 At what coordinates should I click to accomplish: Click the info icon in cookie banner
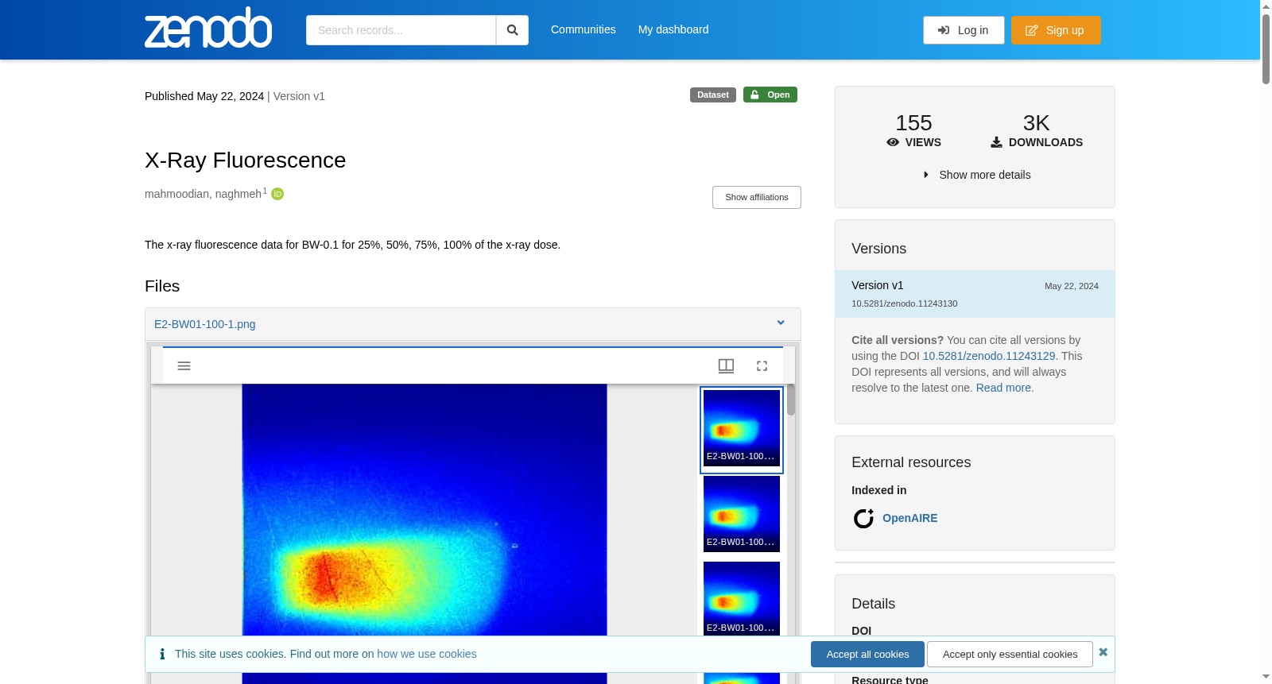click(x=162, y=654)
